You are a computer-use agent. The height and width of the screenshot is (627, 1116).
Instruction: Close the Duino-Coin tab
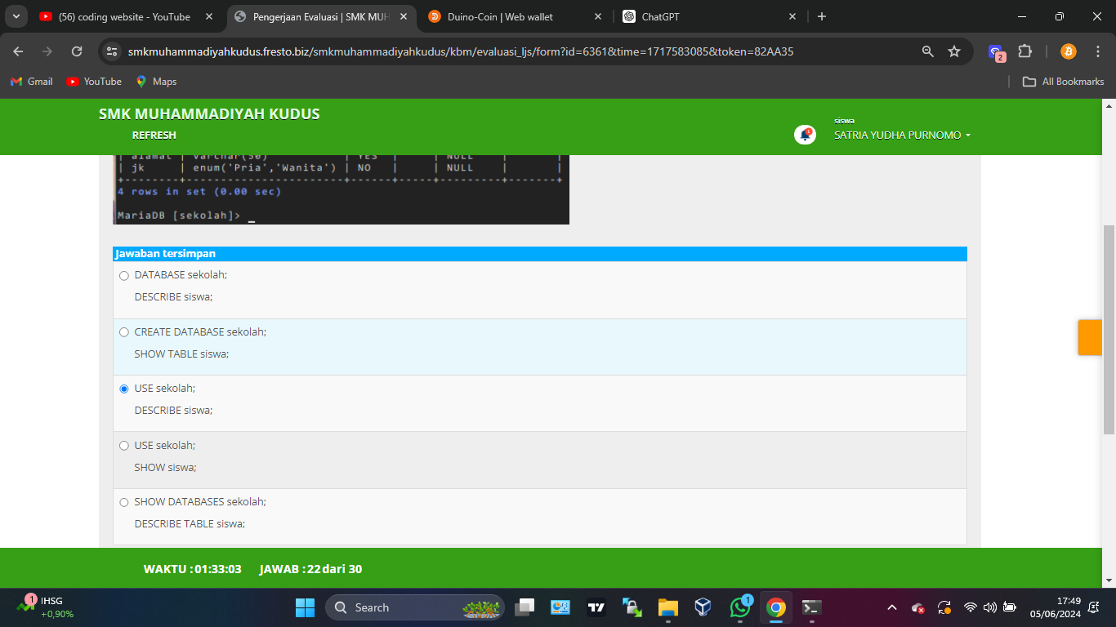(x=598, y=16)
